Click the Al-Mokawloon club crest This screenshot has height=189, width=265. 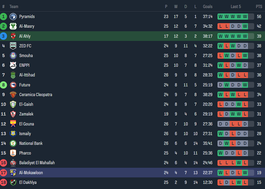pos(13,173)
